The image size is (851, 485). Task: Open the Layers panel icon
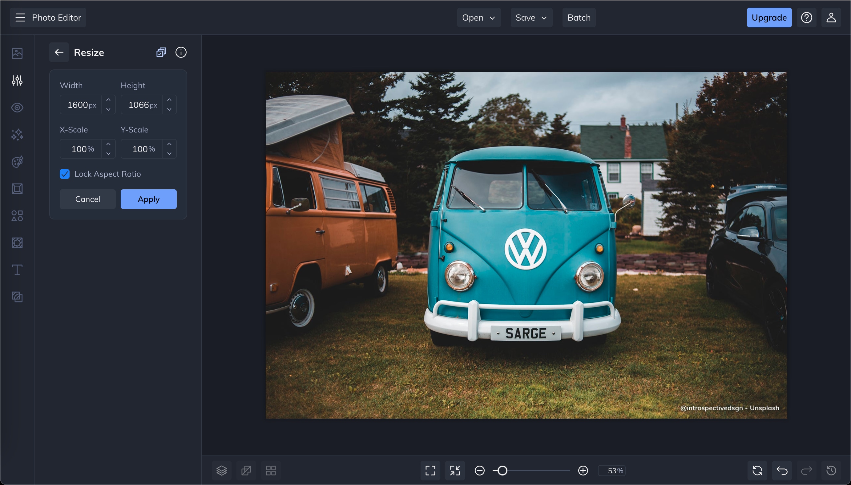[221, 471]
